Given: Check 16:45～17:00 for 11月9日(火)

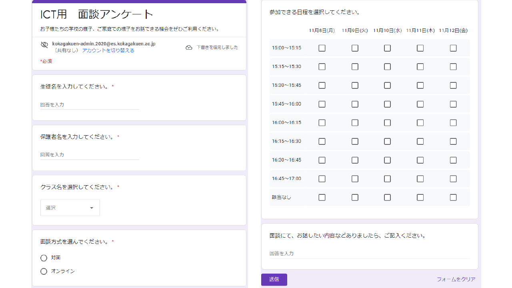Looking at the screenshot, I should tap(355, 179).
